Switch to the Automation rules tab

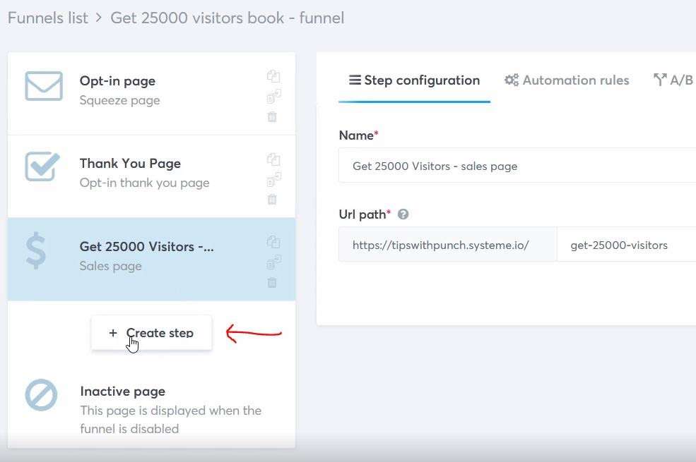567,80
